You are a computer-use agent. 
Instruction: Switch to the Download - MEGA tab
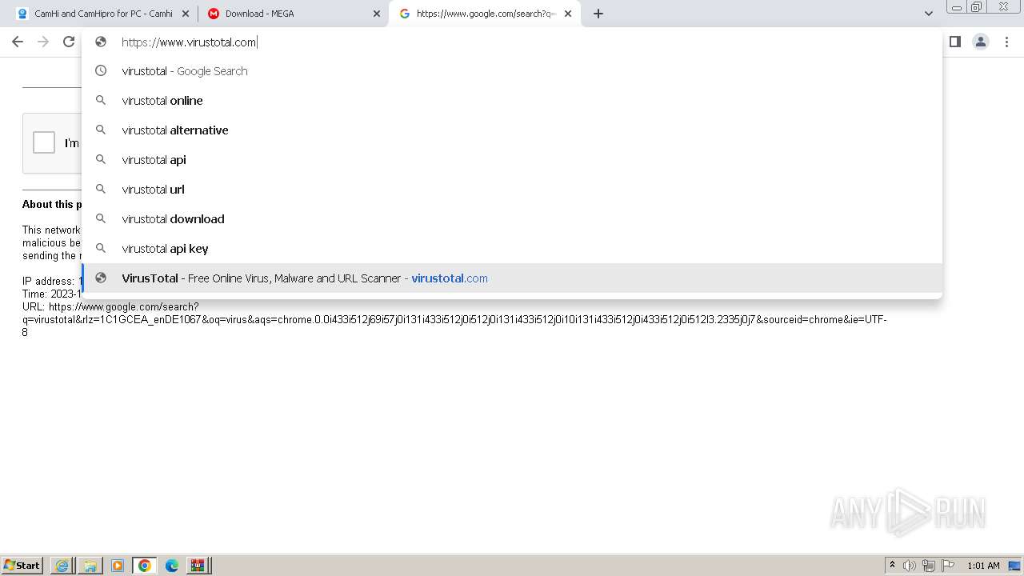[x=294, y=14]
